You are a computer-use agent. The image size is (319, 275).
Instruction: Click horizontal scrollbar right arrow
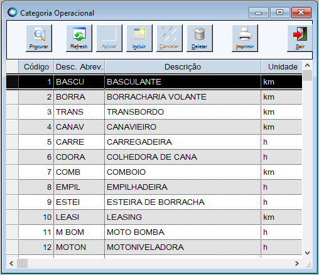297,264
